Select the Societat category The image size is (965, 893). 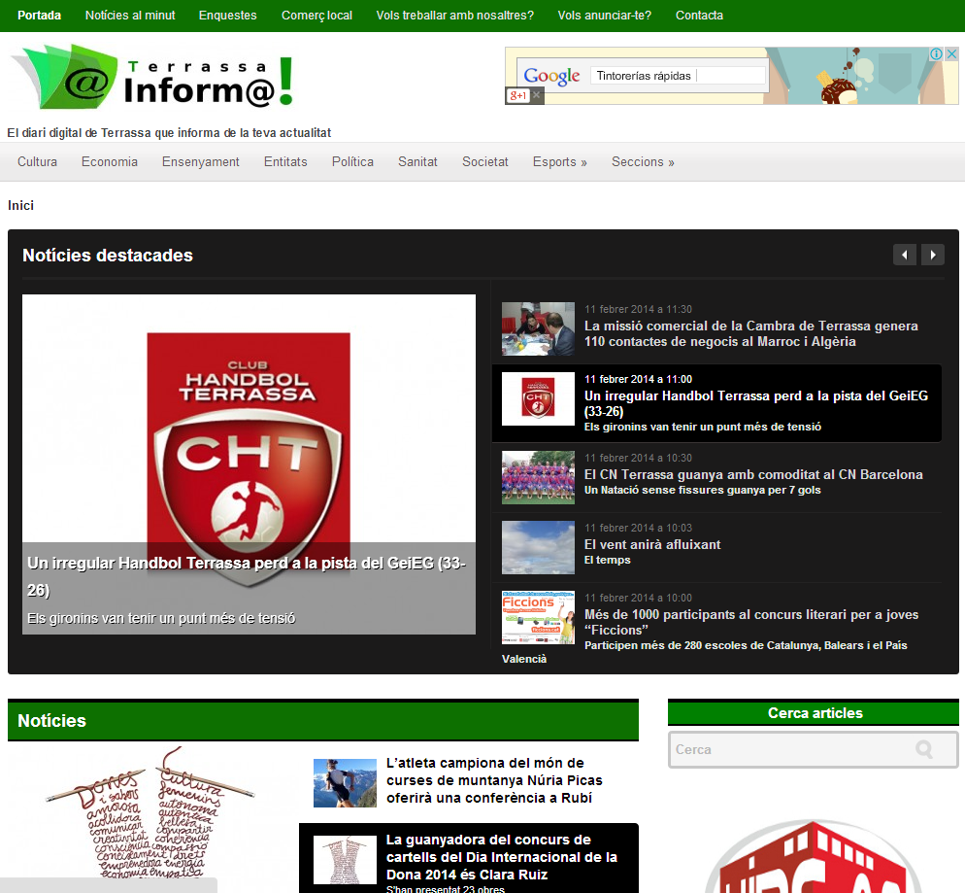tap(485, 162)
